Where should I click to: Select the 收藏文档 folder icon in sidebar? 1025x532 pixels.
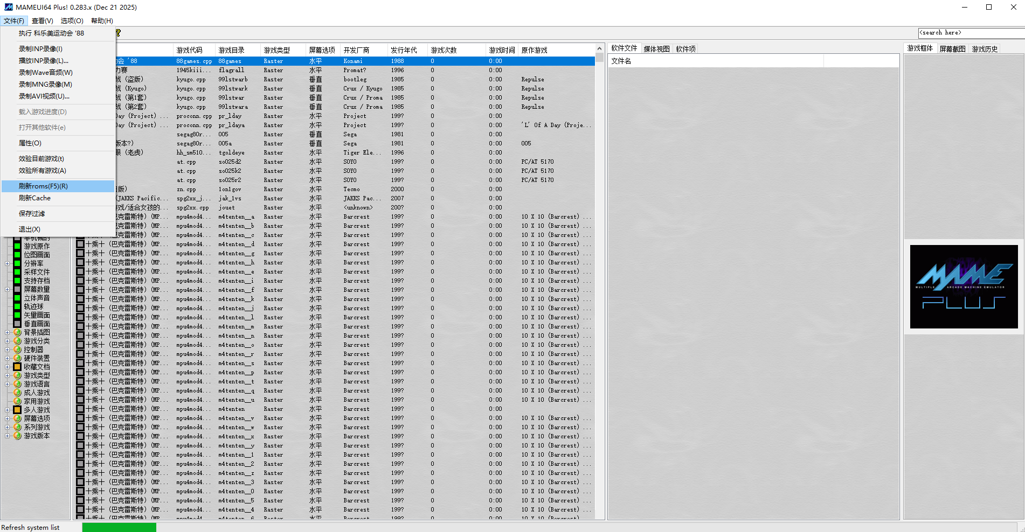17,367
